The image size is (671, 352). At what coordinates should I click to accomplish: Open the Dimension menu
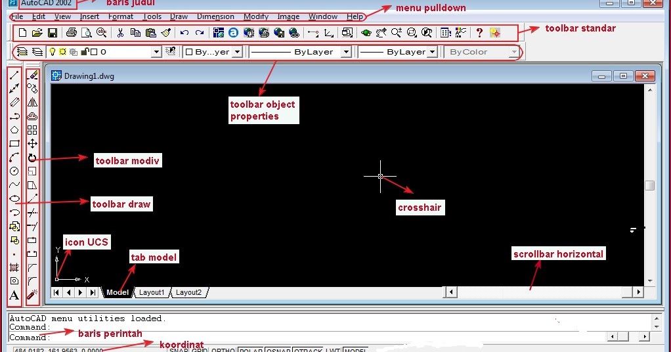click(x=215, y=16)
